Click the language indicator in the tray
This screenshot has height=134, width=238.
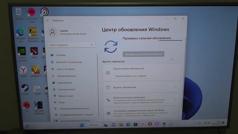click(x=199, y=123)
